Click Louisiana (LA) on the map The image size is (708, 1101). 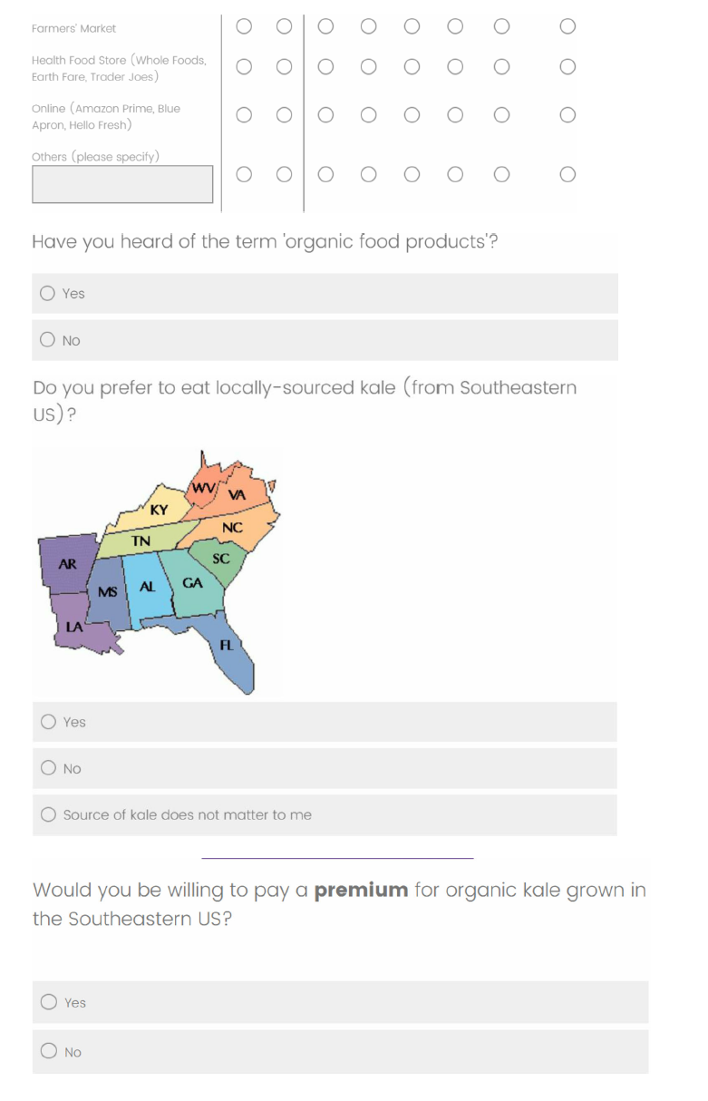(x=74, y=627)
